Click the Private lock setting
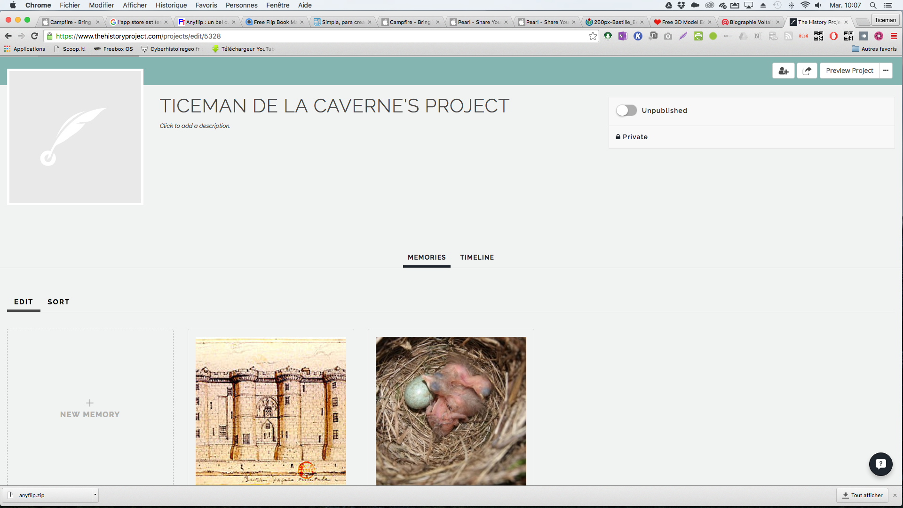Viewport: 903px width, 508px height. (632, 137)
